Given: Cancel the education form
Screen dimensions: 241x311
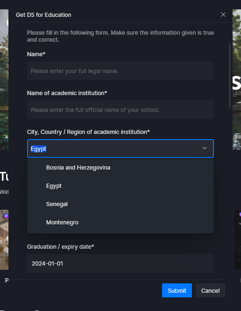Looking at the screenshot, I should 210,290.
